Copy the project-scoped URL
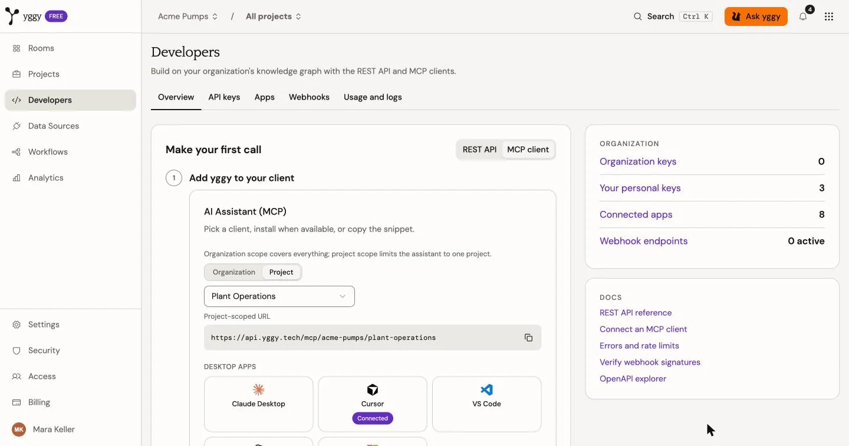This screenshot has height=446, width=849. (528, 338)
